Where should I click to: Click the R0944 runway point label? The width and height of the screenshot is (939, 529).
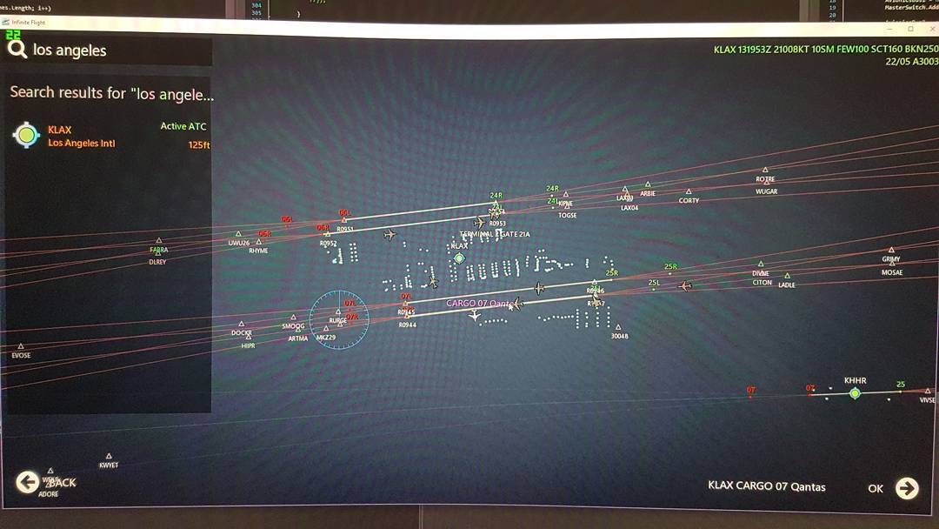(407, 325)
